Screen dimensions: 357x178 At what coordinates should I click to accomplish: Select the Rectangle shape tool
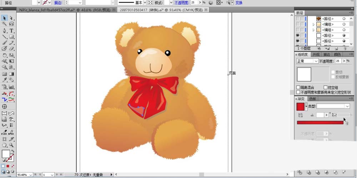pos(11,37)
